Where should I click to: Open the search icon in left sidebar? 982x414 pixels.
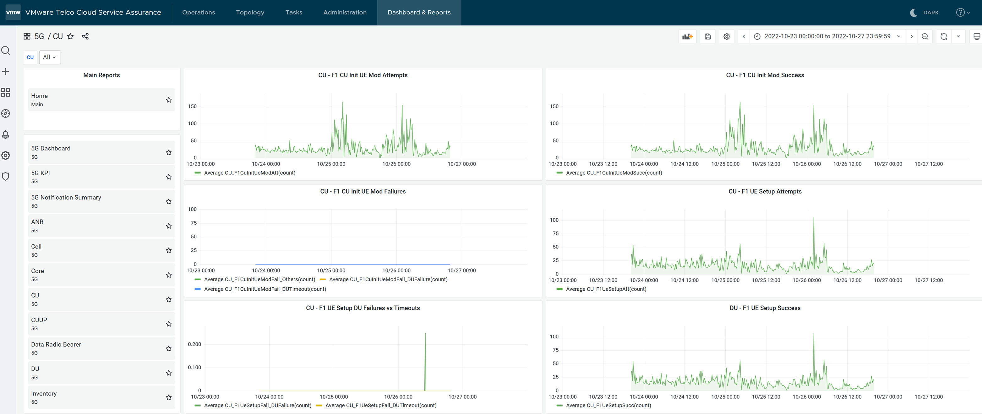(5, 50)
